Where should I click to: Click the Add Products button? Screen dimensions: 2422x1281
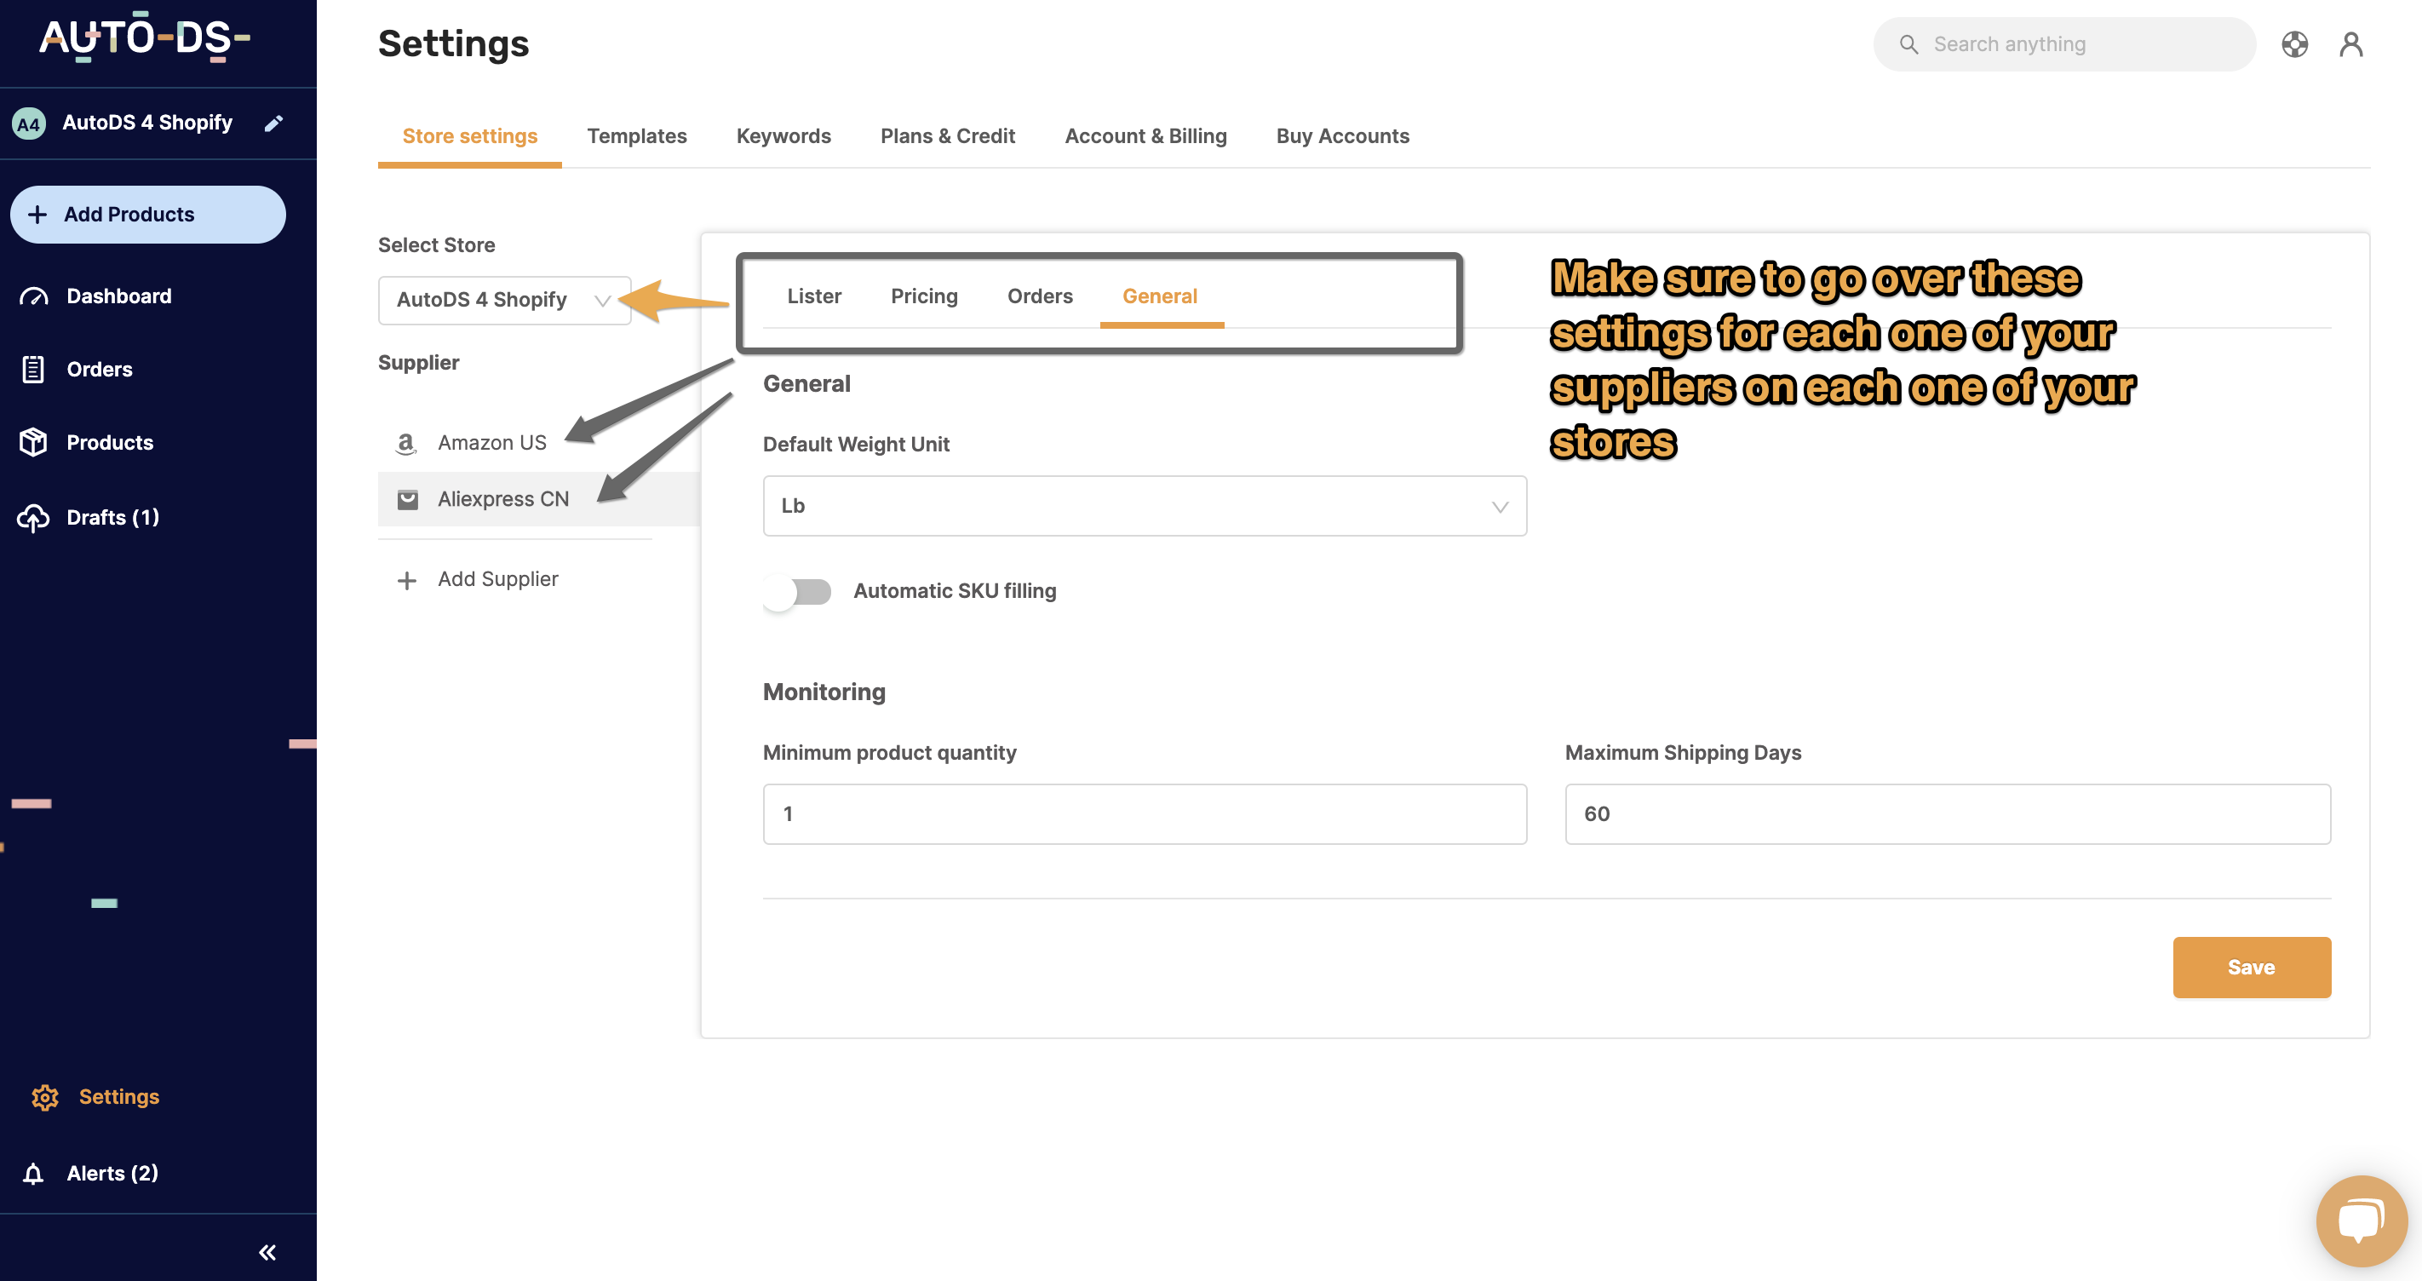click(147, 215)
